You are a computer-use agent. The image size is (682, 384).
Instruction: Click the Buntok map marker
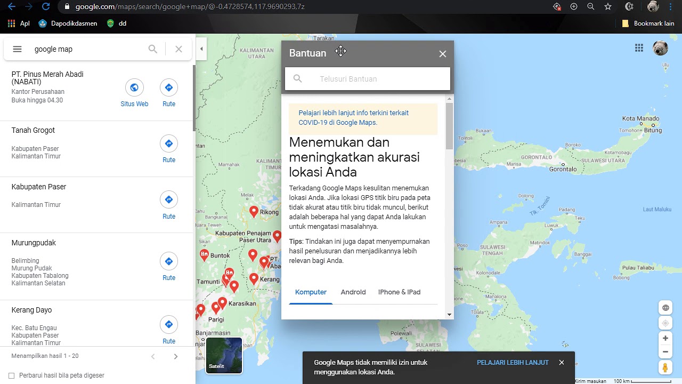[204, 255]
